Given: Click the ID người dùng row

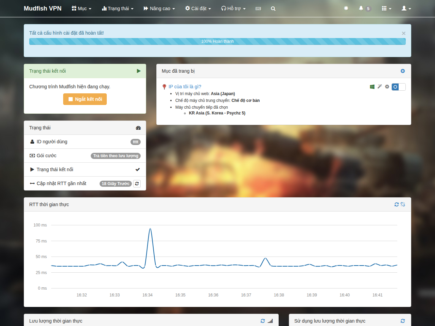Looking at the screenshot, I should (85, 142).
